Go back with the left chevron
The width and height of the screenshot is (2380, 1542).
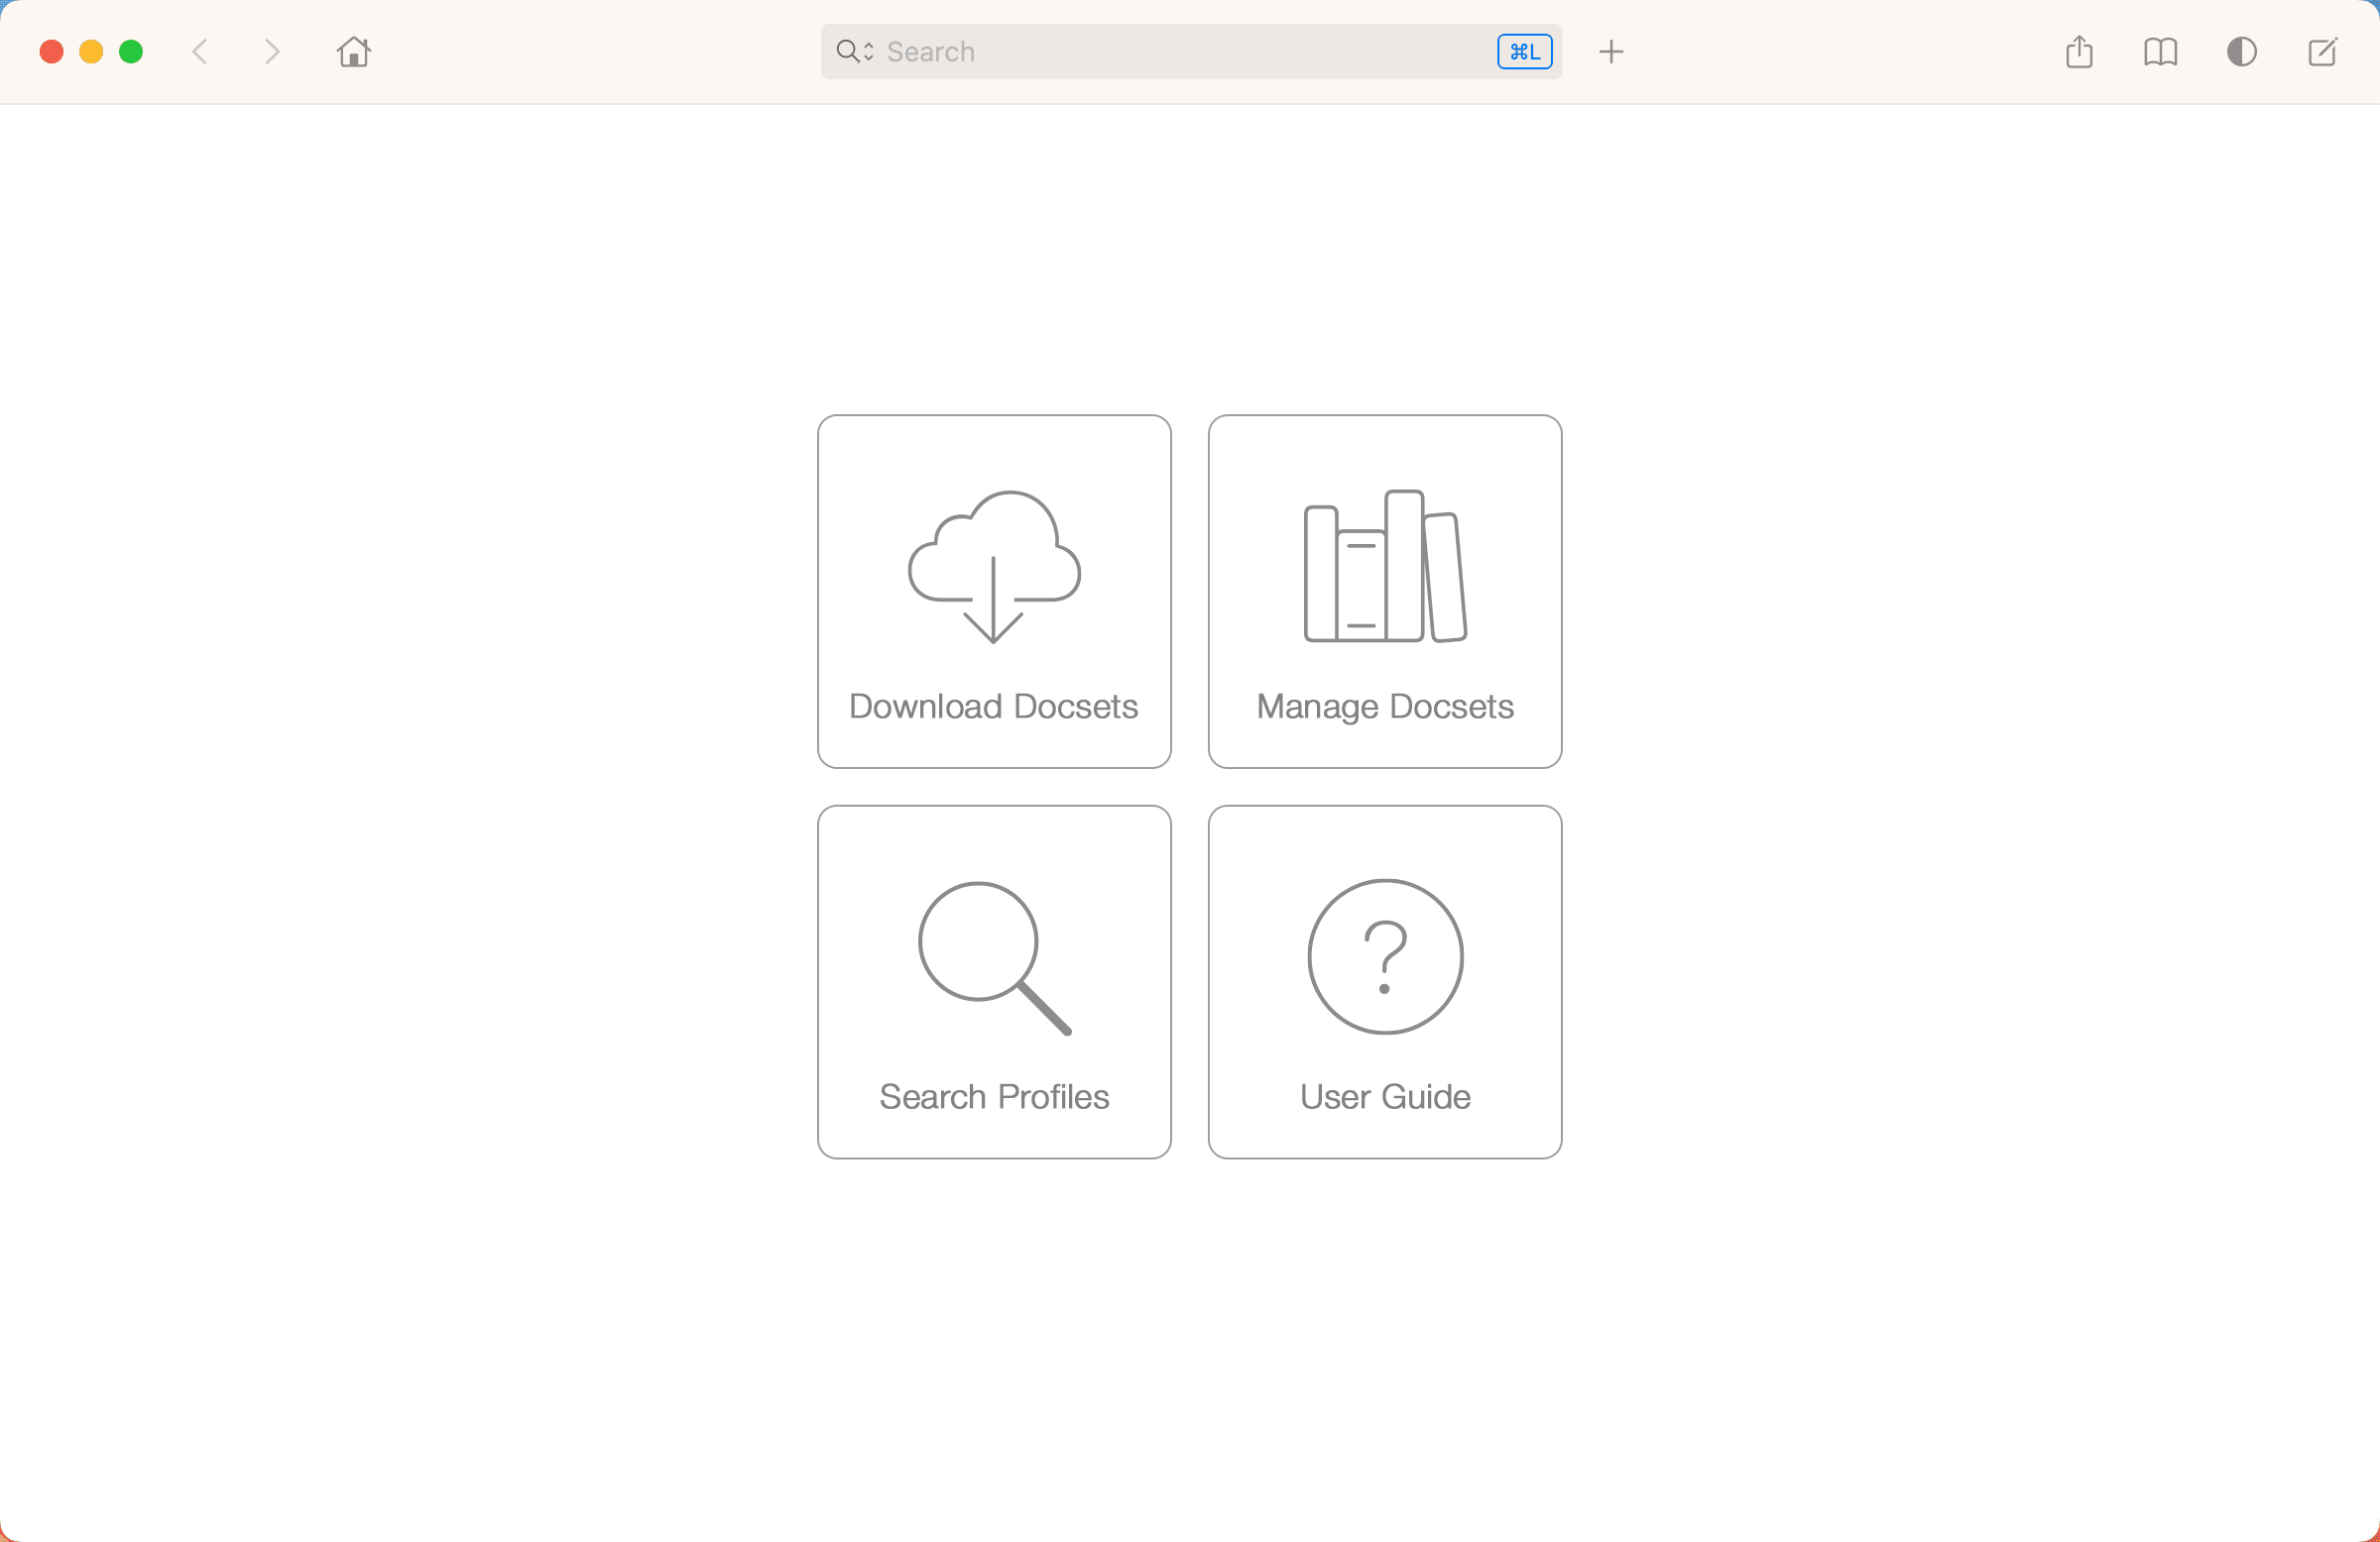coord(200,52)
